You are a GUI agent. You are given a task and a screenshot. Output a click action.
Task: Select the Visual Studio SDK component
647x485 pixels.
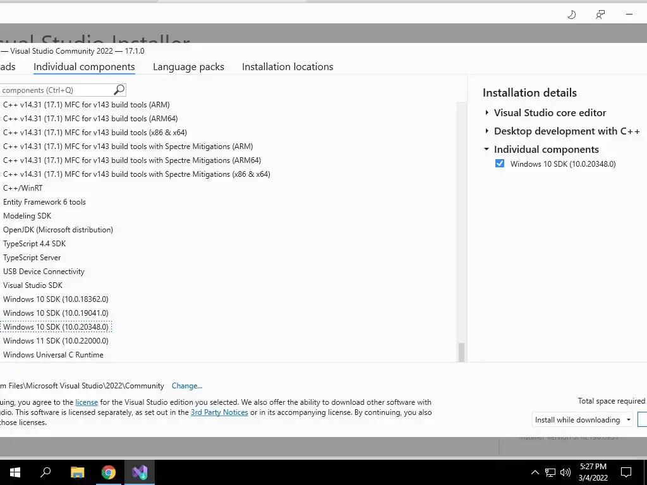tap(33, 285)
